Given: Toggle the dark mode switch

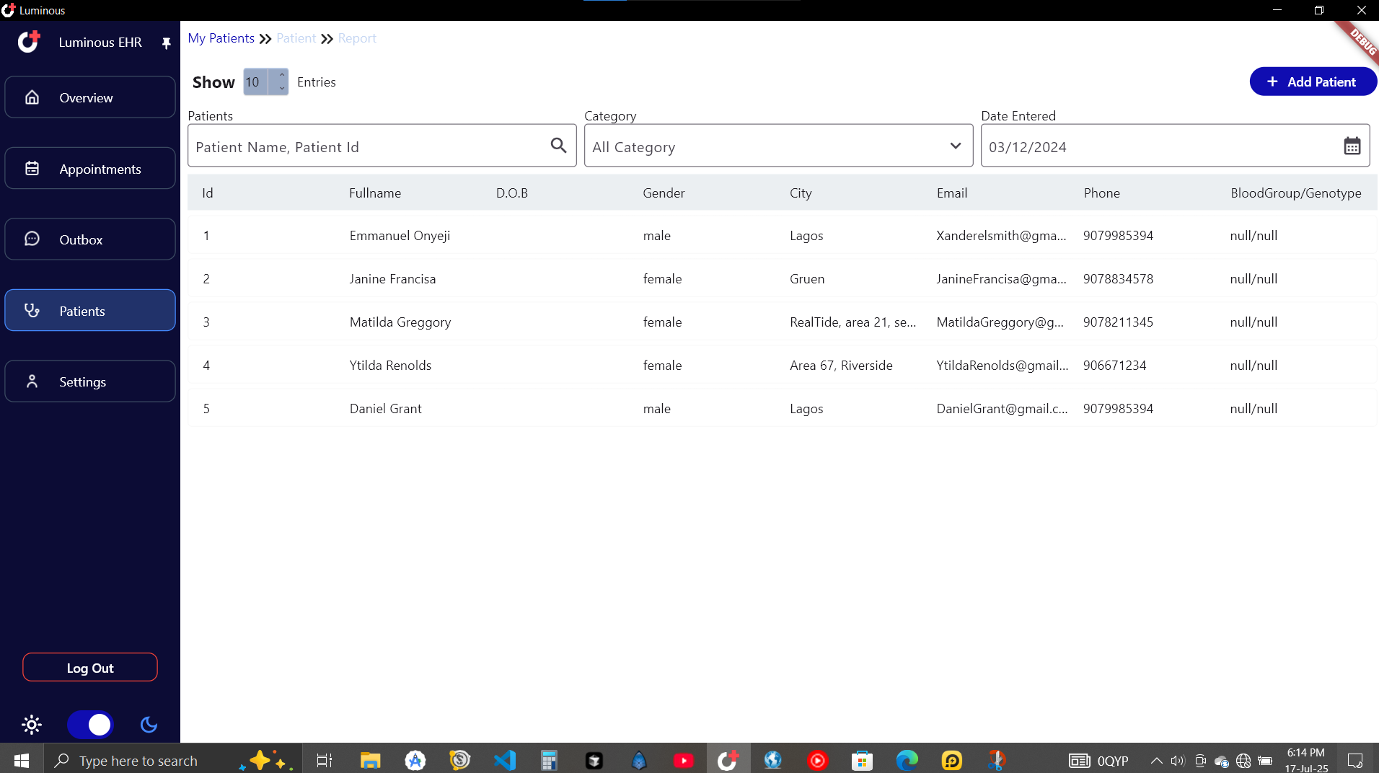Looking at the screenshot, I should [90, 724].
